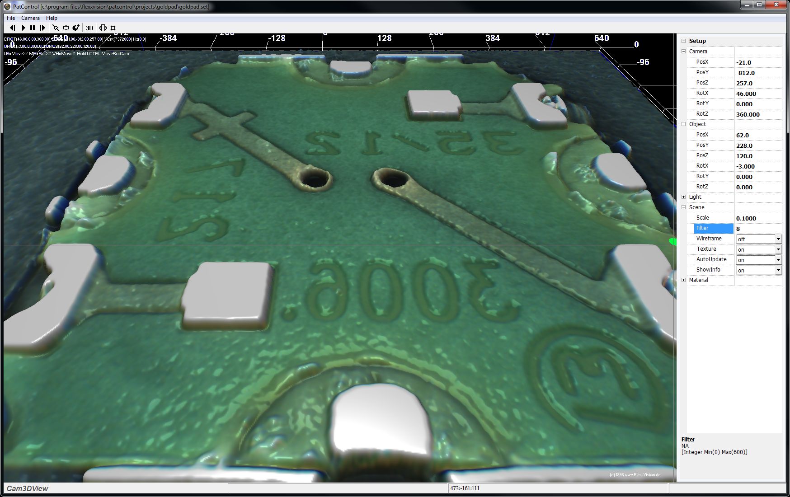Click the green marker at viewport edge
This screenshot has width=790, height=497.
pos(672,242)
